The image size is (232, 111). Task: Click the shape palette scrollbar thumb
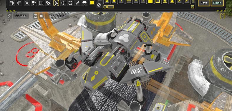tap(110, 7)
